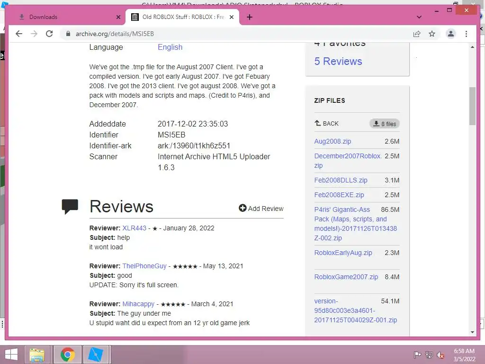Screen dimensions: 485x364
Task: Click the page scrollbar thumb
Action: [x=472, y=106]
